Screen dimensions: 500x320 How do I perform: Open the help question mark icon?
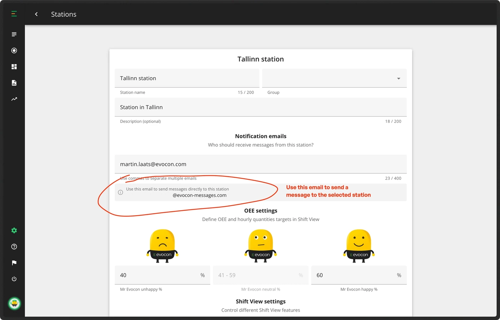pyautogui.click(x=14, y=247)
